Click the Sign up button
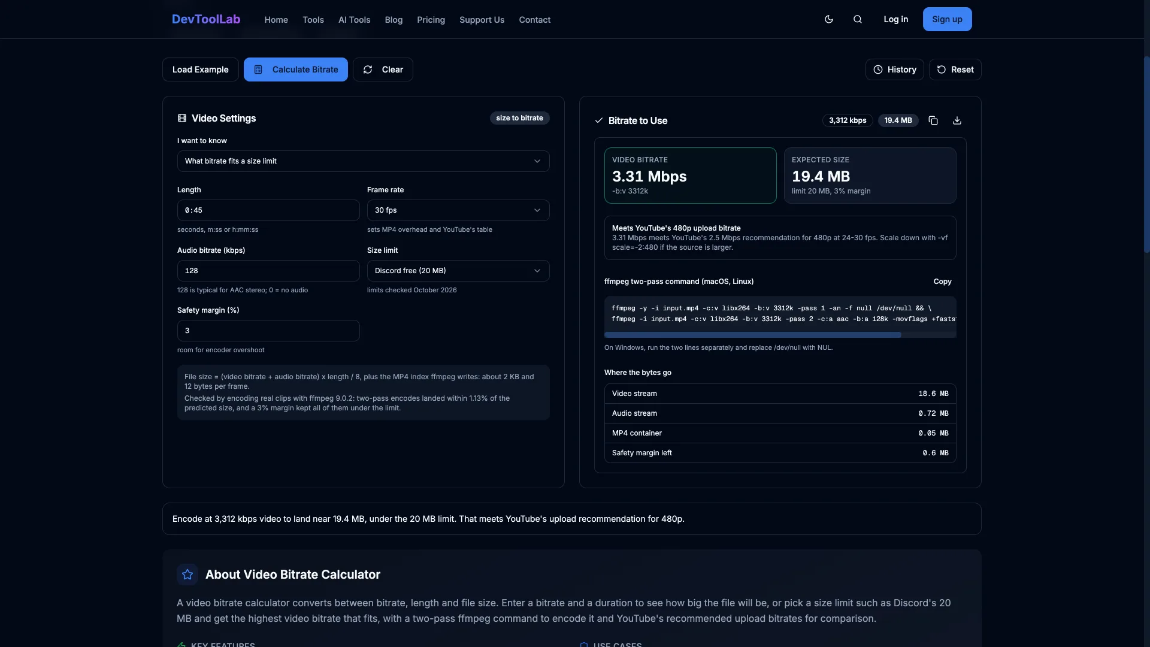The width and height of the screenshot is (1150, 647). click(947, 19)
